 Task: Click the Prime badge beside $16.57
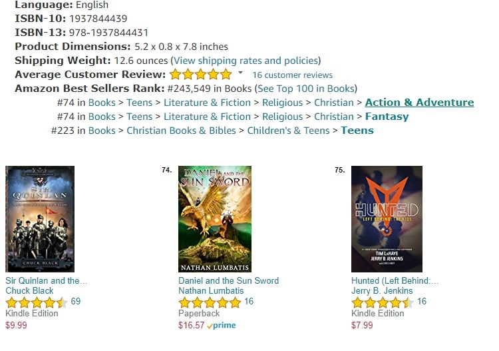click(x=221, y=326)
